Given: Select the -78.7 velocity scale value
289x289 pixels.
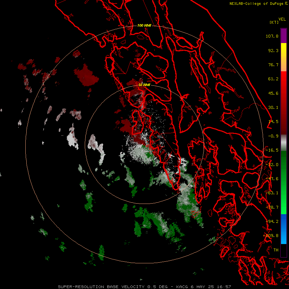Looking at the screenshot, I should 272,207.
